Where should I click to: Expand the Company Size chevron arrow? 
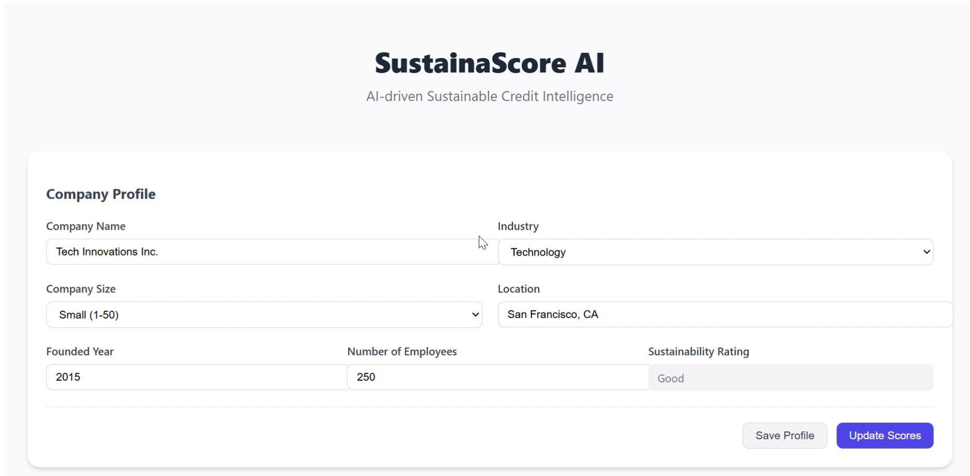click(475, 315)
